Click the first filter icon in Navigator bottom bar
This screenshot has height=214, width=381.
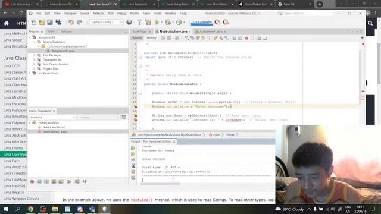(32, 181)
